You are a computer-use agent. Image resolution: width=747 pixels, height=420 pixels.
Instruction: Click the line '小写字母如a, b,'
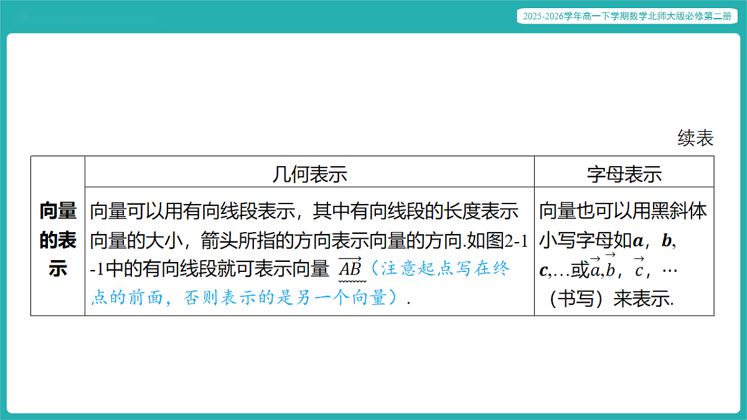pos(608,240)
